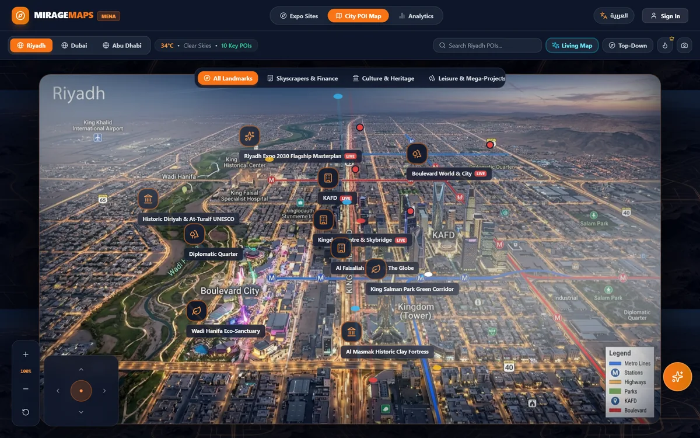The height and width of the screenshot is (438, 700).
Task: Pan the map up with the arrow
Action: tap(81, 369)
